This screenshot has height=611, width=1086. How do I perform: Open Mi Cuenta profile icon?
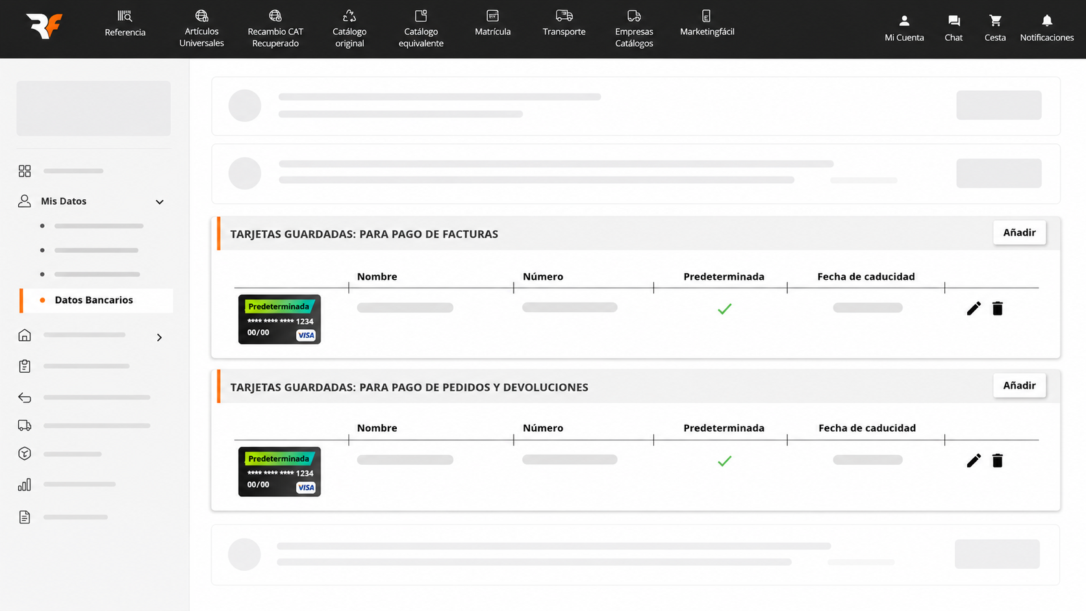coord(904,29)
